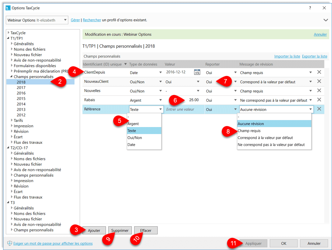Open revision message dropdown for Rabais
The height and width of the screenshot is (250, 332).
[x=311, y=100]
